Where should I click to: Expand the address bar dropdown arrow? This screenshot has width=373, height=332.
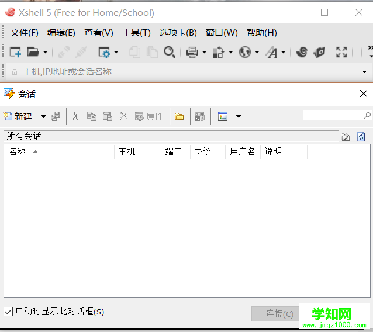(x=364, y=71)
